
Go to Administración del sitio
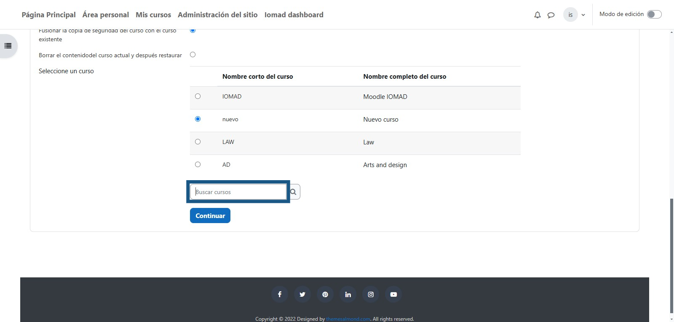pos(217,15)
